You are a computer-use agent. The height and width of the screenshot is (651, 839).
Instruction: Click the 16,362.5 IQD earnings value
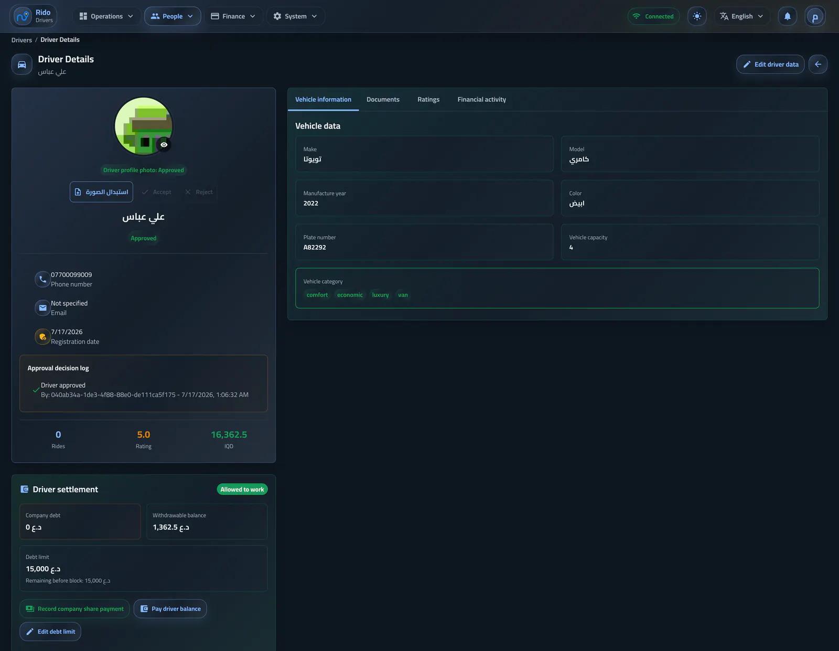[x=229, y=435]
